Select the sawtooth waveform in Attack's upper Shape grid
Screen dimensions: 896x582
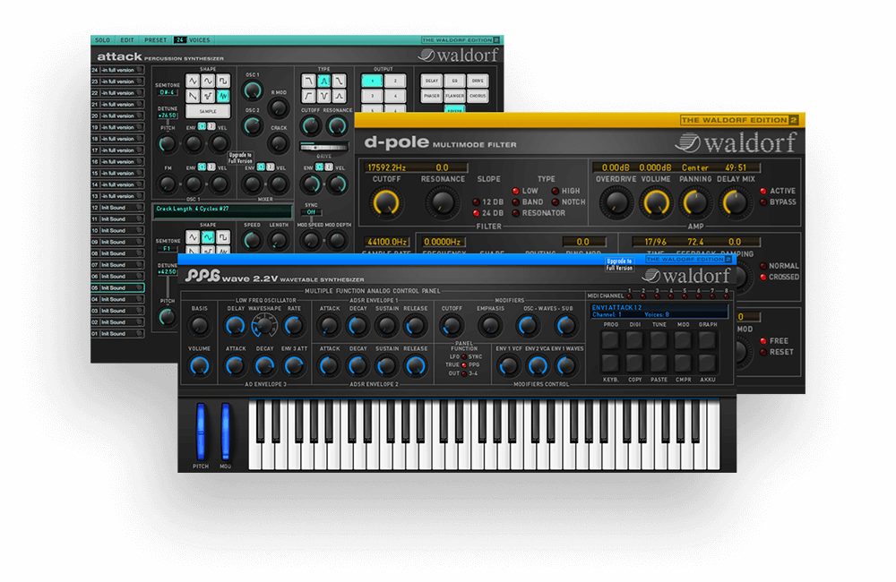[194, 96]
